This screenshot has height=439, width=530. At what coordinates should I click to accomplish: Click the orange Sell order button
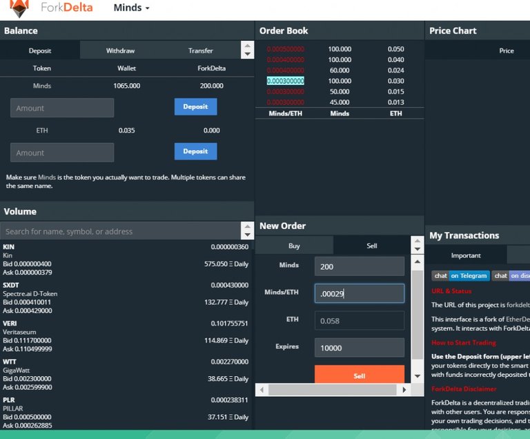359,375
